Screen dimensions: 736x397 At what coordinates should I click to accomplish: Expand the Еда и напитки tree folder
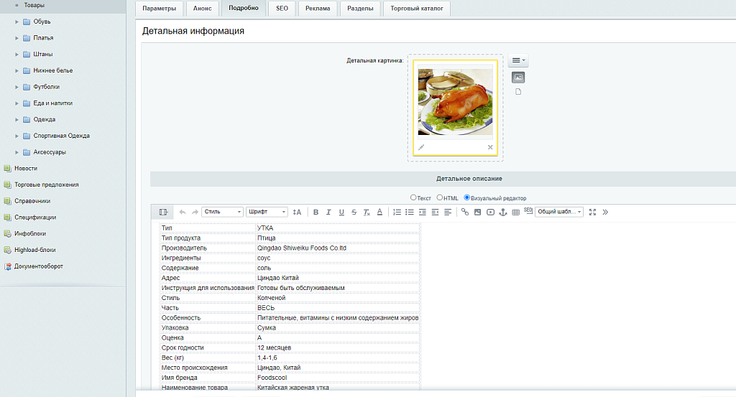17,103
